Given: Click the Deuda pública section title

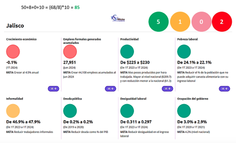Looking at the screenshot, I should pos(73,98).
